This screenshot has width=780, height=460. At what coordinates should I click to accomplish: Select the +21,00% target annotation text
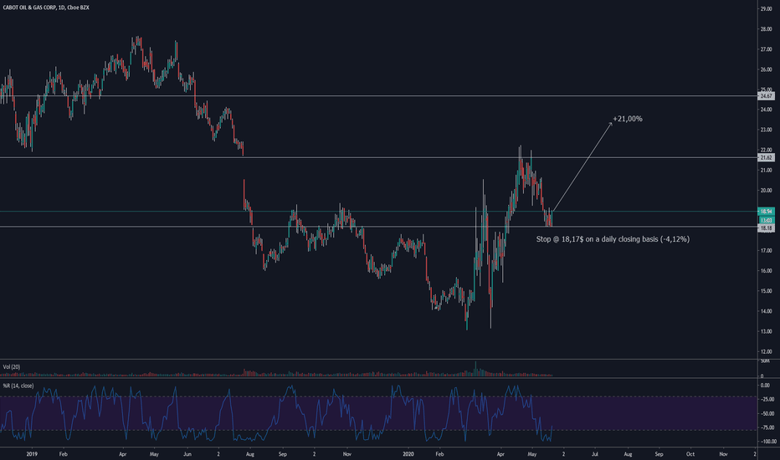(x=628, y=119)
